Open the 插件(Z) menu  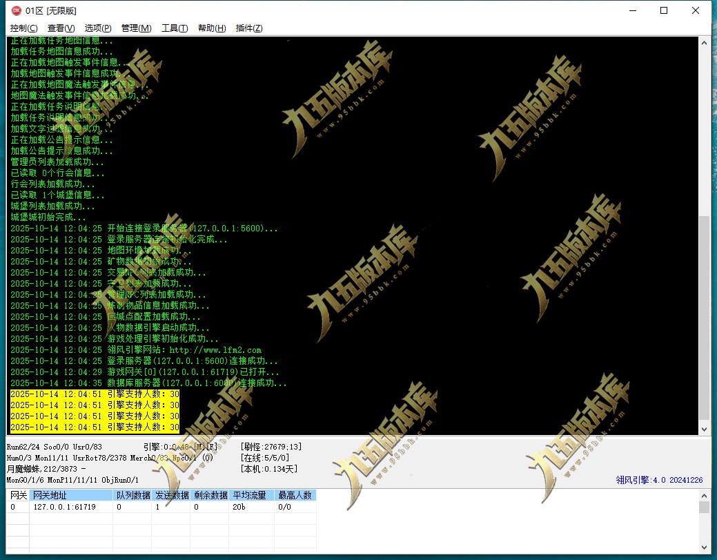point(249,28)
